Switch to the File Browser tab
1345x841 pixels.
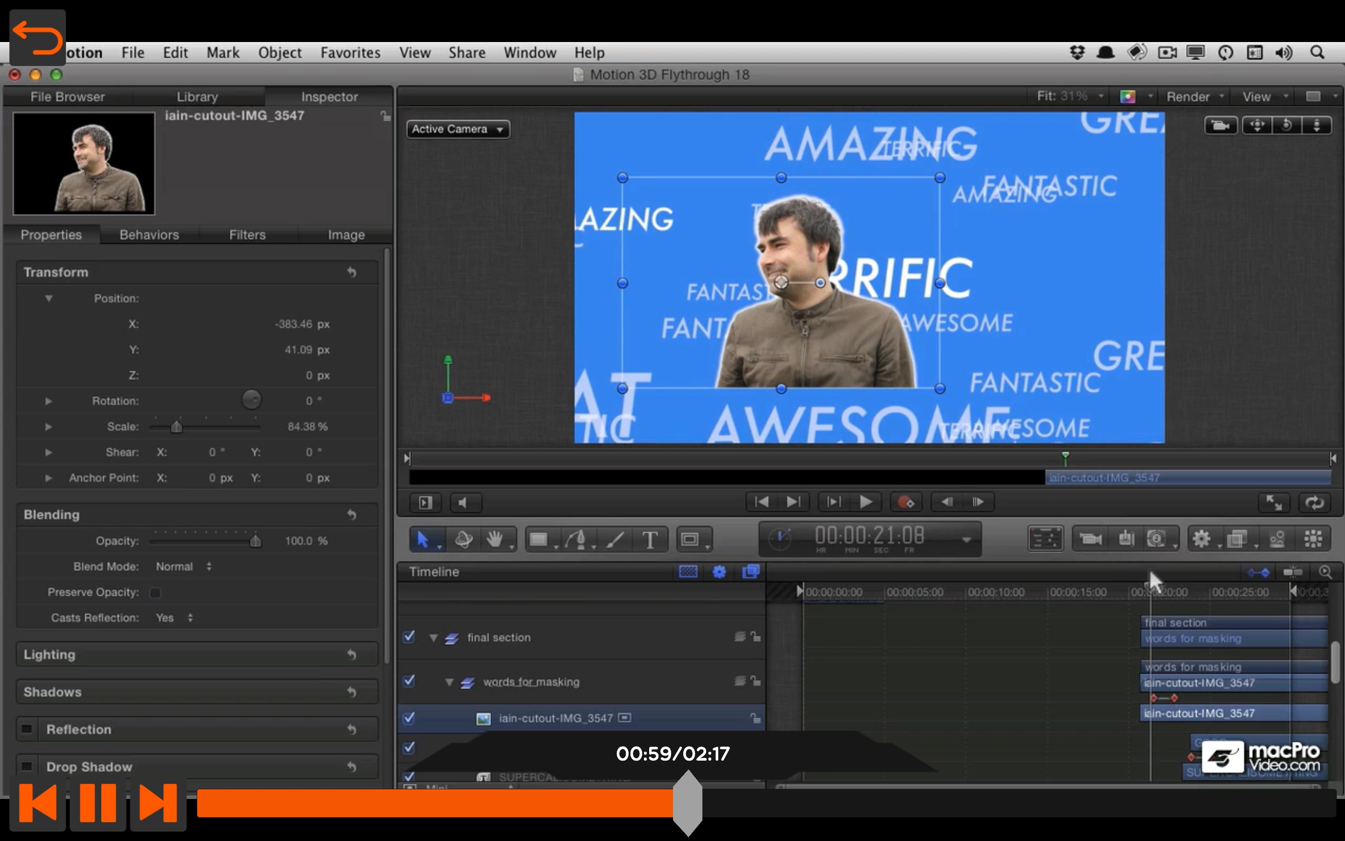click(x=67, y=97)
